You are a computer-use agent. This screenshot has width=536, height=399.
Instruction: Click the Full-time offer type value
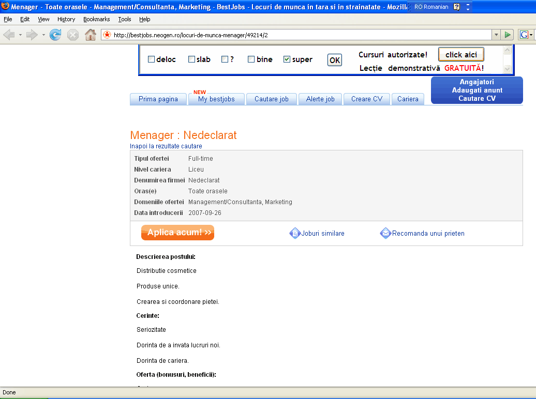201,159
